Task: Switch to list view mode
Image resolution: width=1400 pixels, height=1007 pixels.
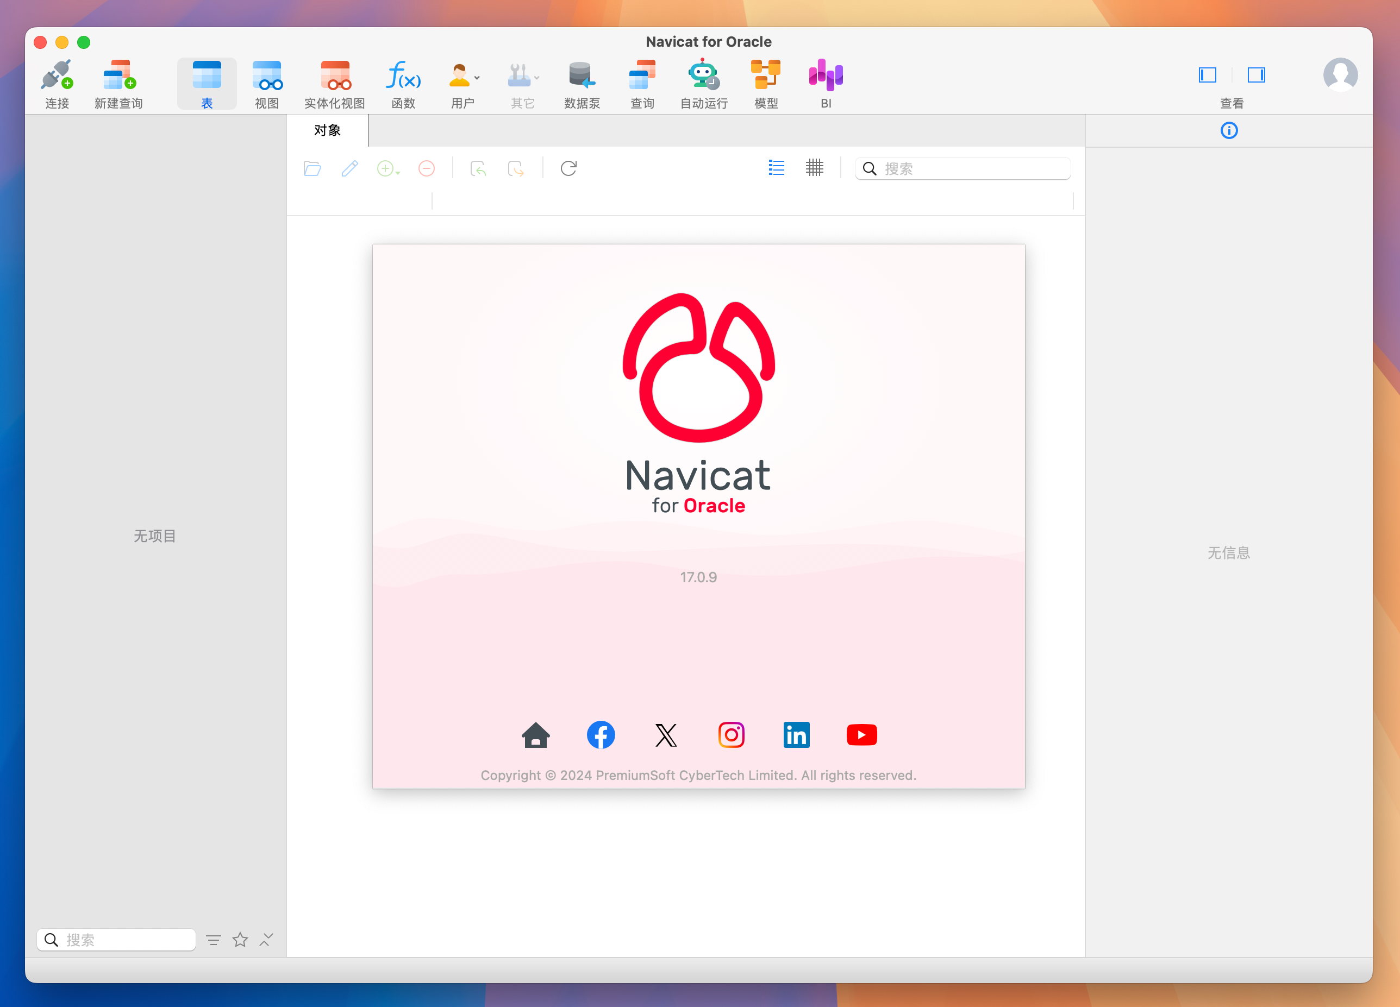Action: click(776, 168)
